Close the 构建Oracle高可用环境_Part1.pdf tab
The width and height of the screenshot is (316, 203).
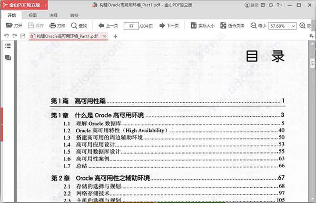[104, 36]
